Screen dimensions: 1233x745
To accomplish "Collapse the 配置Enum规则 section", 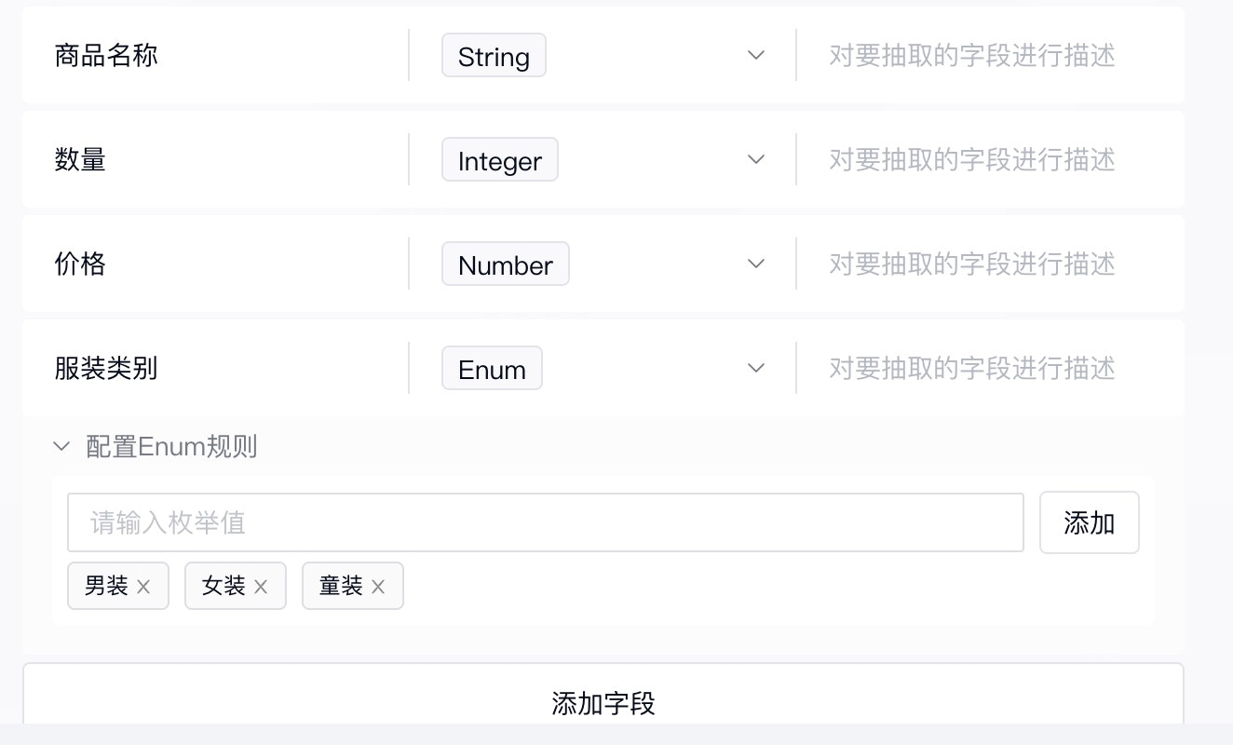I will 61,447.
